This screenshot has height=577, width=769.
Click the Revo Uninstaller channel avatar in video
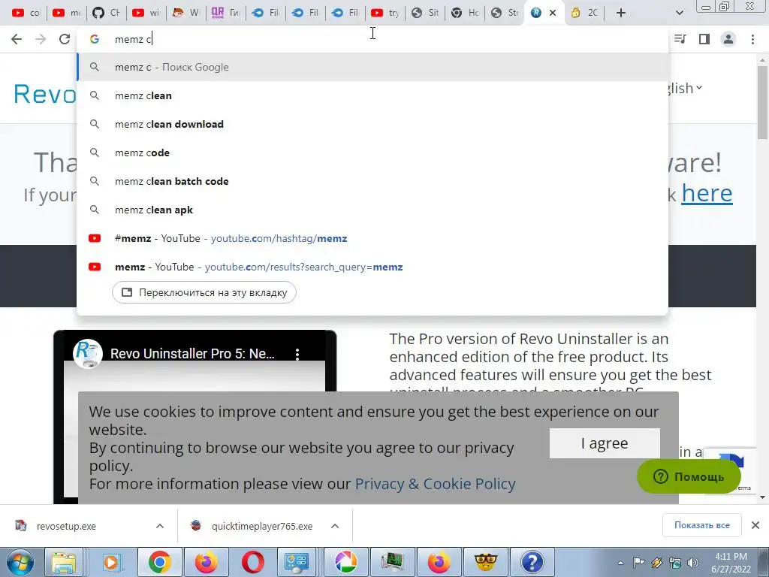[x=88, y=353]
